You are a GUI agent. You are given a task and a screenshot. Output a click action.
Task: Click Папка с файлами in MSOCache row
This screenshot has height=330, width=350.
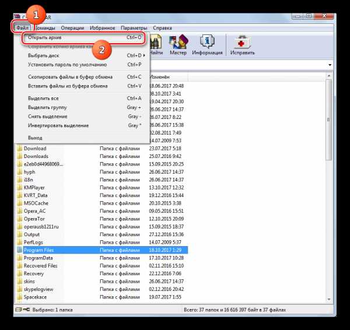tap(120, 203)
